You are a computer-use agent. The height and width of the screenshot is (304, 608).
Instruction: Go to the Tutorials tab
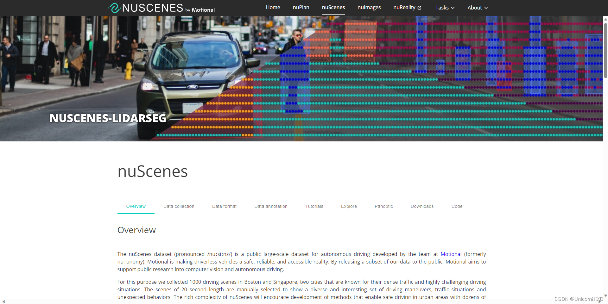(314, 206)
